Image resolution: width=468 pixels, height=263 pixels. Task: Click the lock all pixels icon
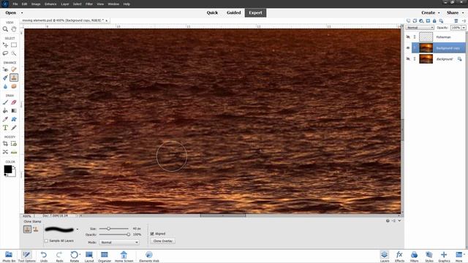tap(434, 21)
